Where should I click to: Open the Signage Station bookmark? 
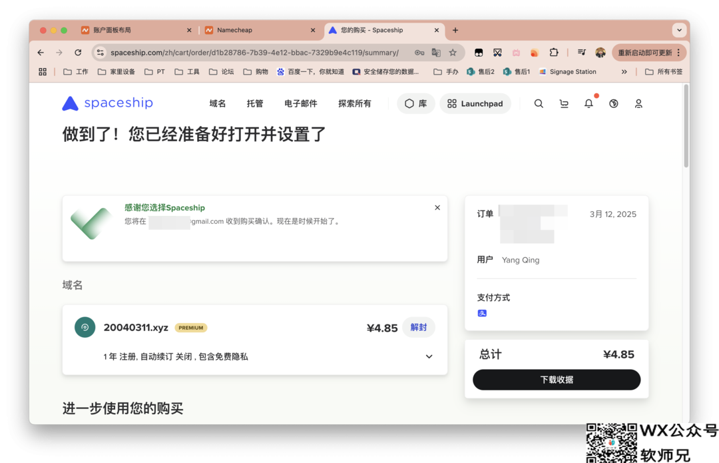[x=568, y=71]
